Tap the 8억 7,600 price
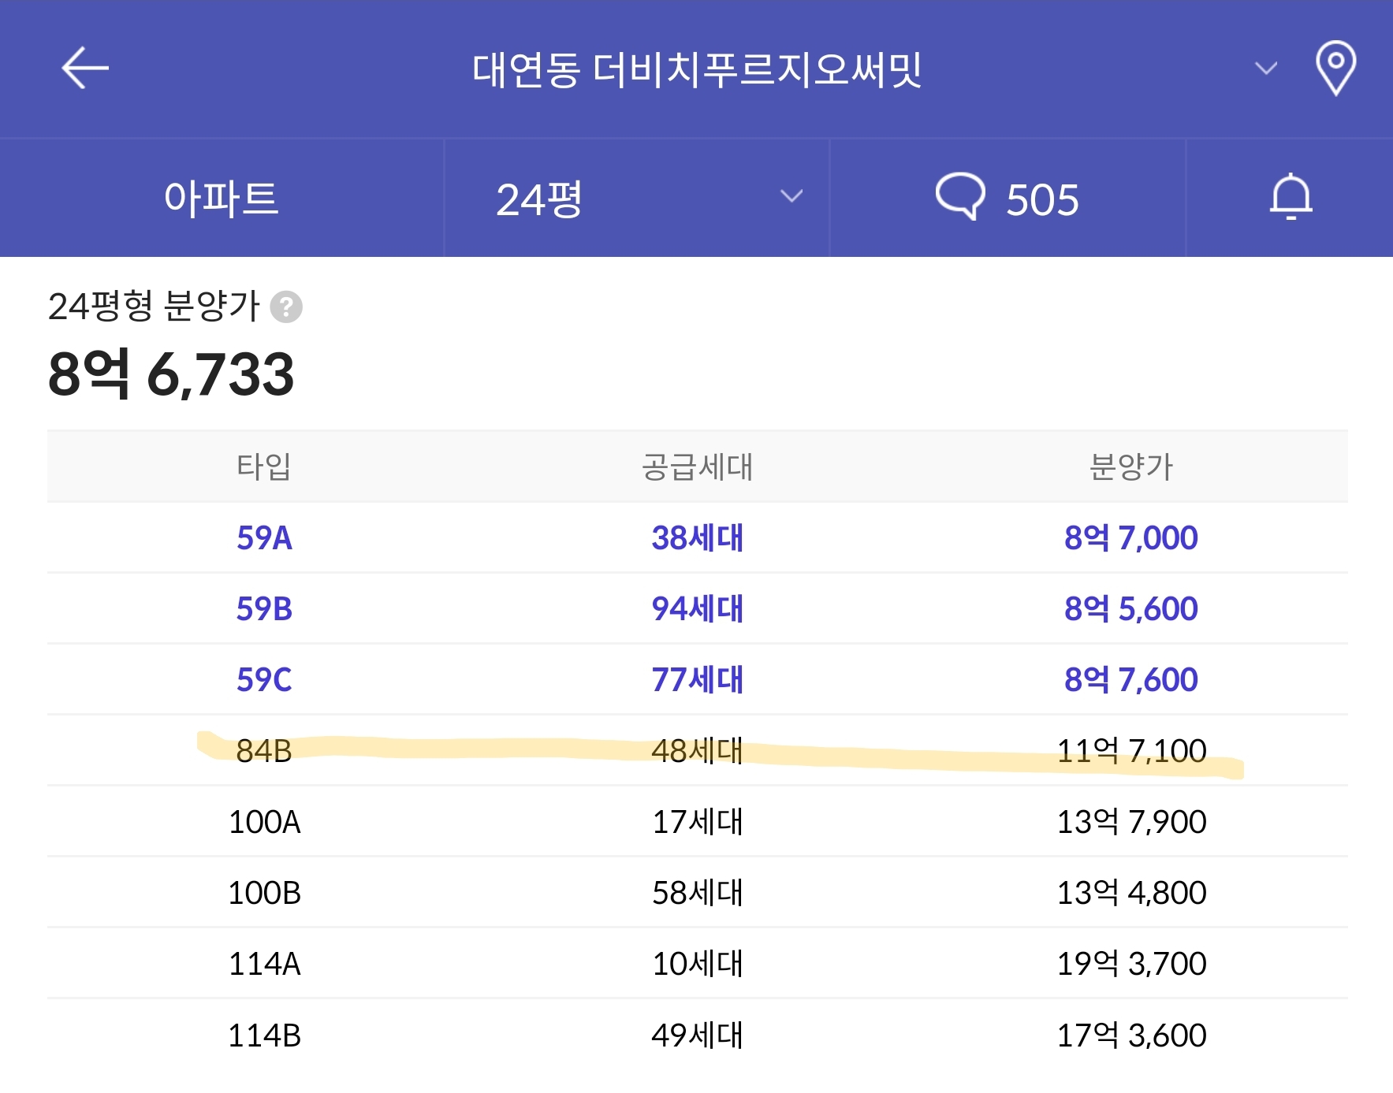Screen dimensions: 1393x1093 (x=1131, y=679)
